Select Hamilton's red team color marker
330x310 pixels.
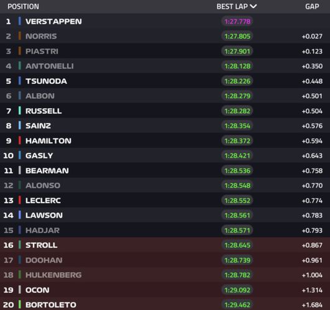coord(19,140)
